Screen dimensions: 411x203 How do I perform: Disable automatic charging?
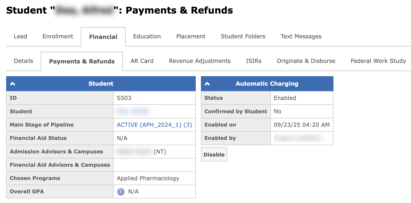tap(214, 154)
